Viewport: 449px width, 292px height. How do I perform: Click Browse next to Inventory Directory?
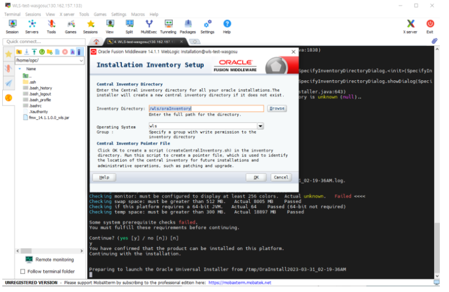coord(277,108)
